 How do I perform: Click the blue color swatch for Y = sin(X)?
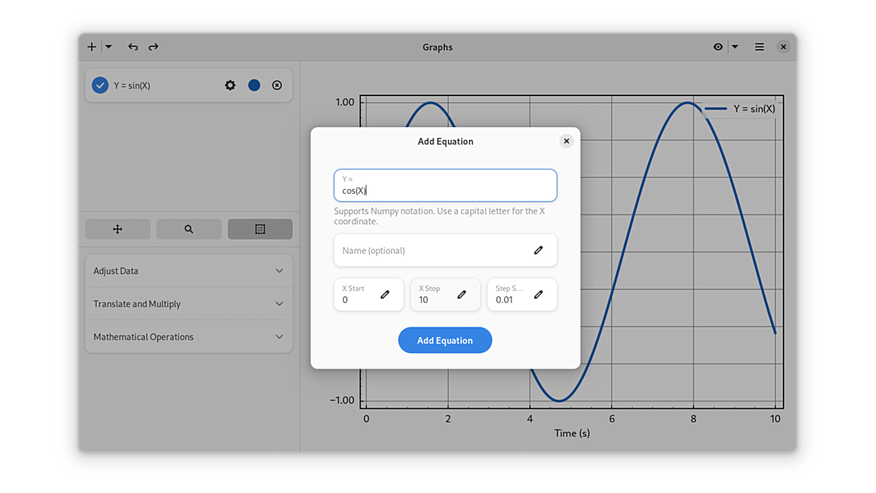tap(254, 86)
